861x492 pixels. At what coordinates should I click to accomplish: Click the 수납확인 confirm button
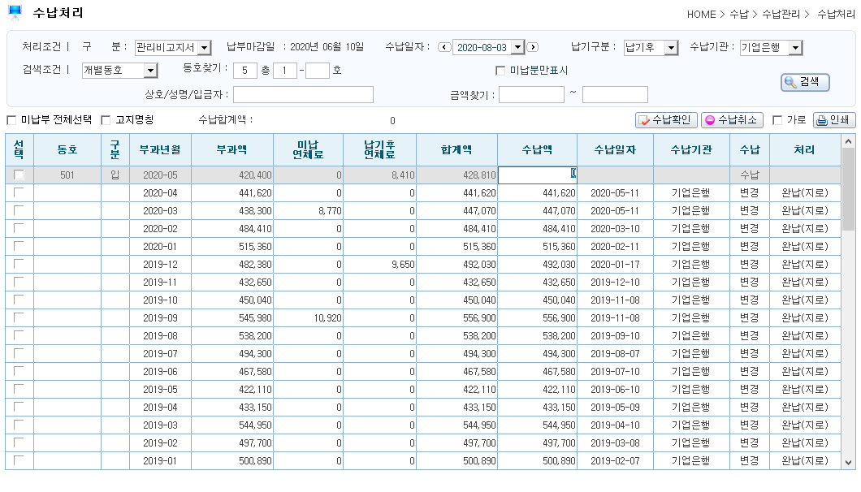tap(666, 119)
